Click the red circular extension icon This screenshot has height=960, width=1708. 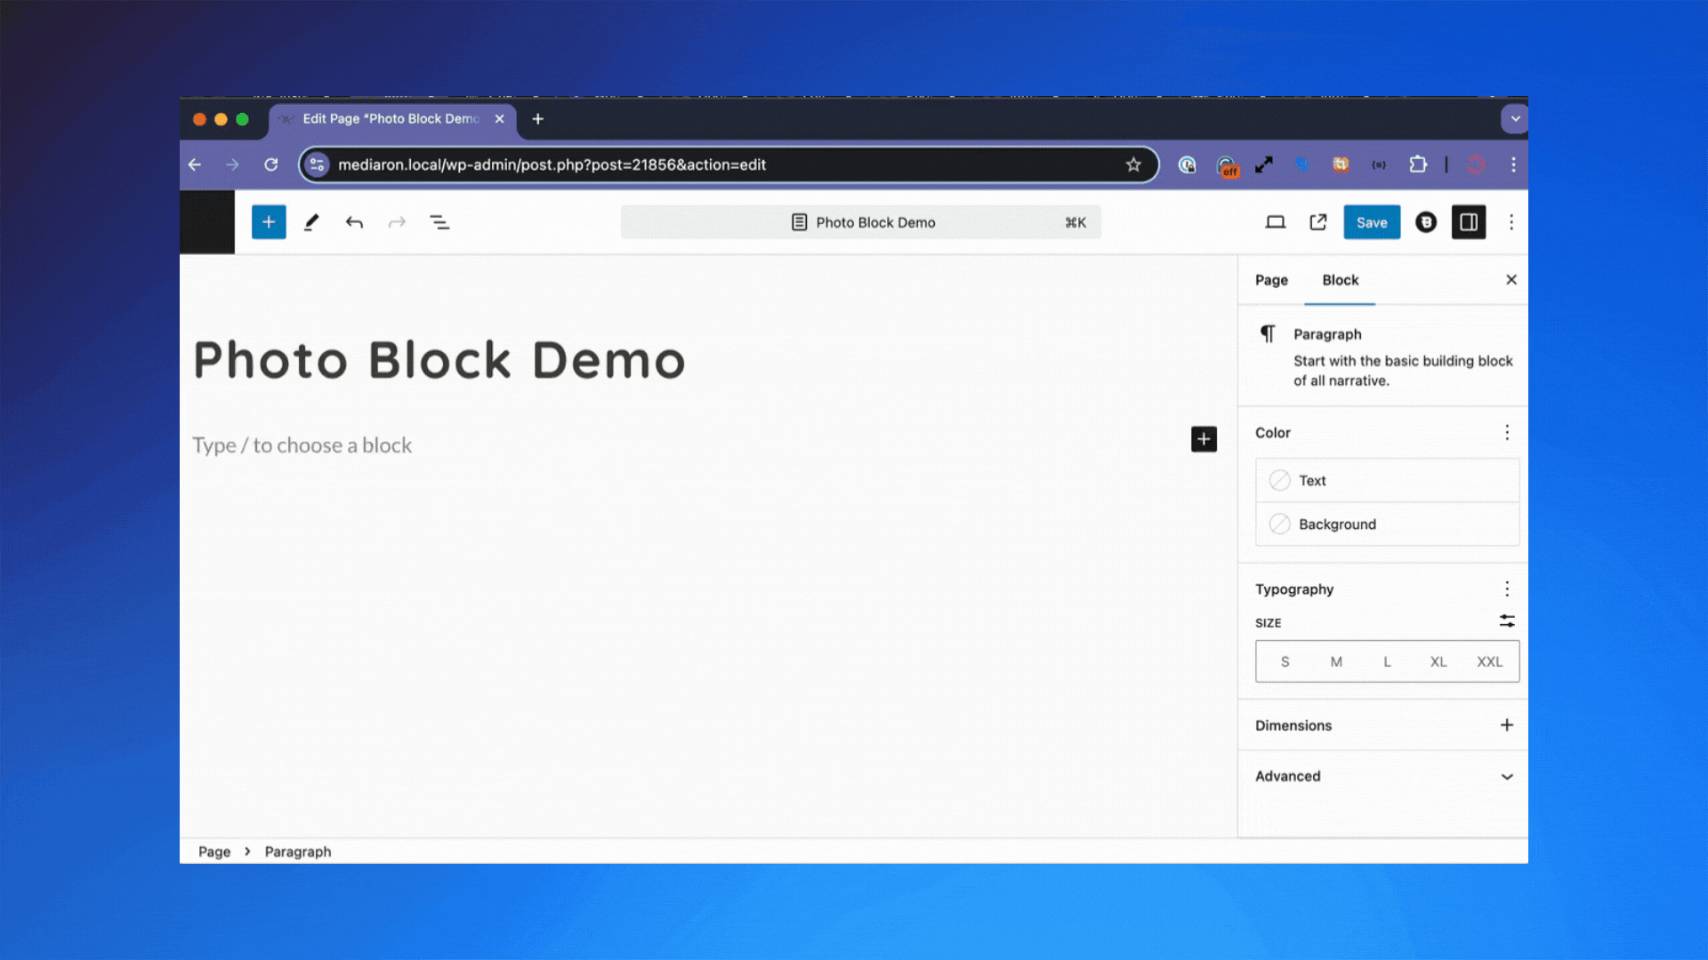[x=1476, y=164]
